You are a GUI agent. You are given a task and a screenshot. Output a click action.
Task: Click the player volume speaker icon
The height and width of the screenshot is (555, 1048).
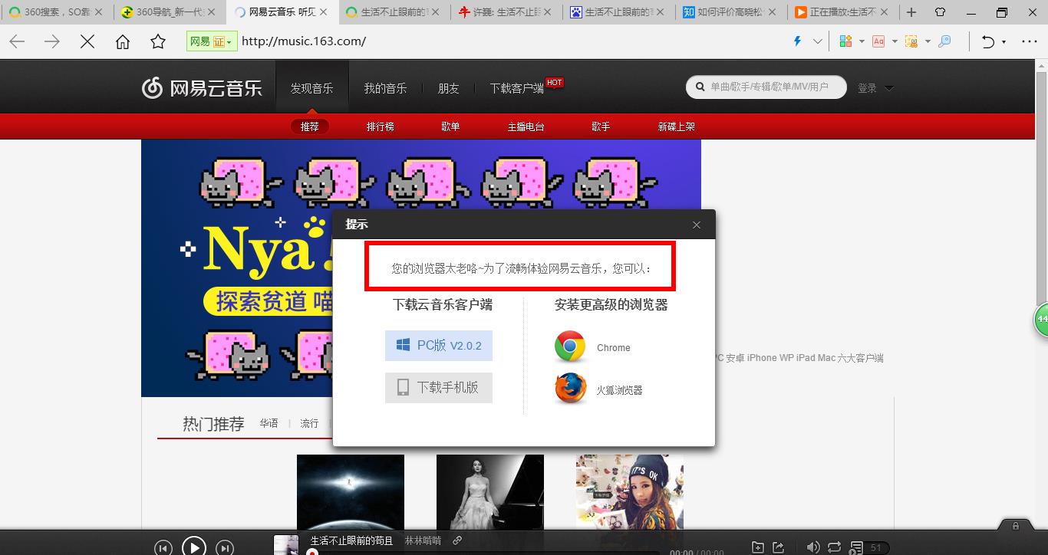coord(813,547)
